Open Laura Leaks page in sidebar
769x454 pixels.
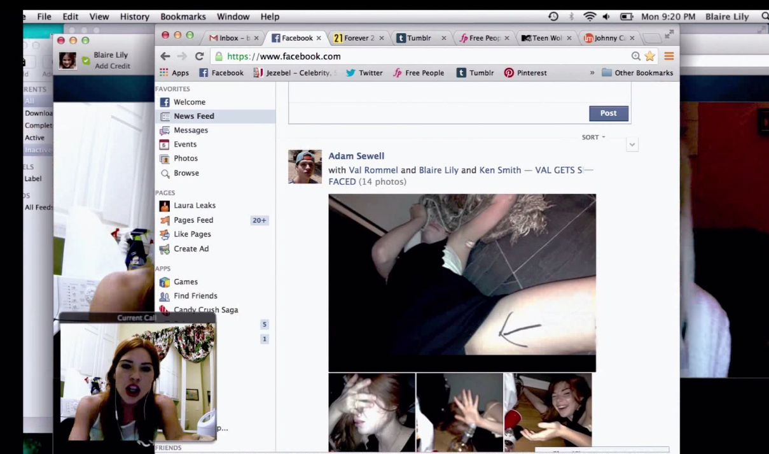coord(194,206)
